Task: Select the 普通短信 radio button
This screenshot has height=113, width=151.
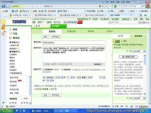Action: 44,70
